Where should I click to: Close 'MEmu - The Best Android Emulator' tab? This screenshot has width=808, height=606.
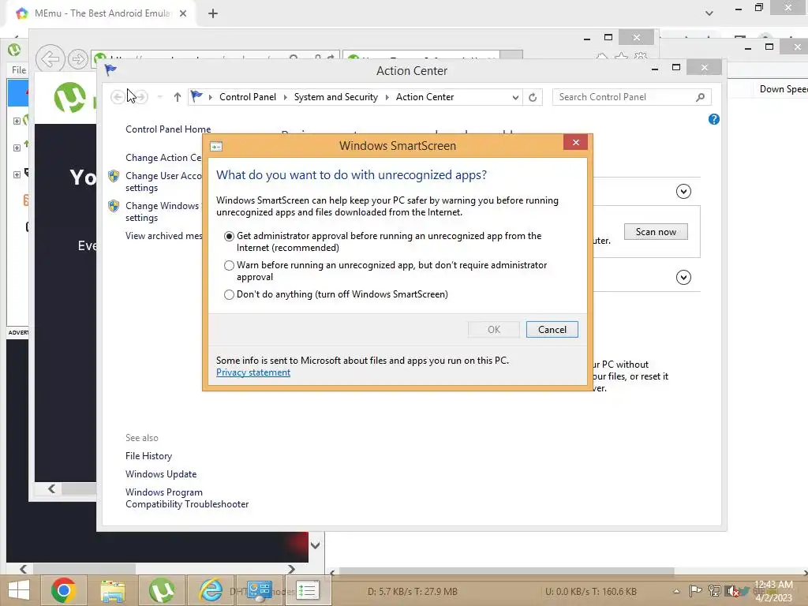click(183, 13)
